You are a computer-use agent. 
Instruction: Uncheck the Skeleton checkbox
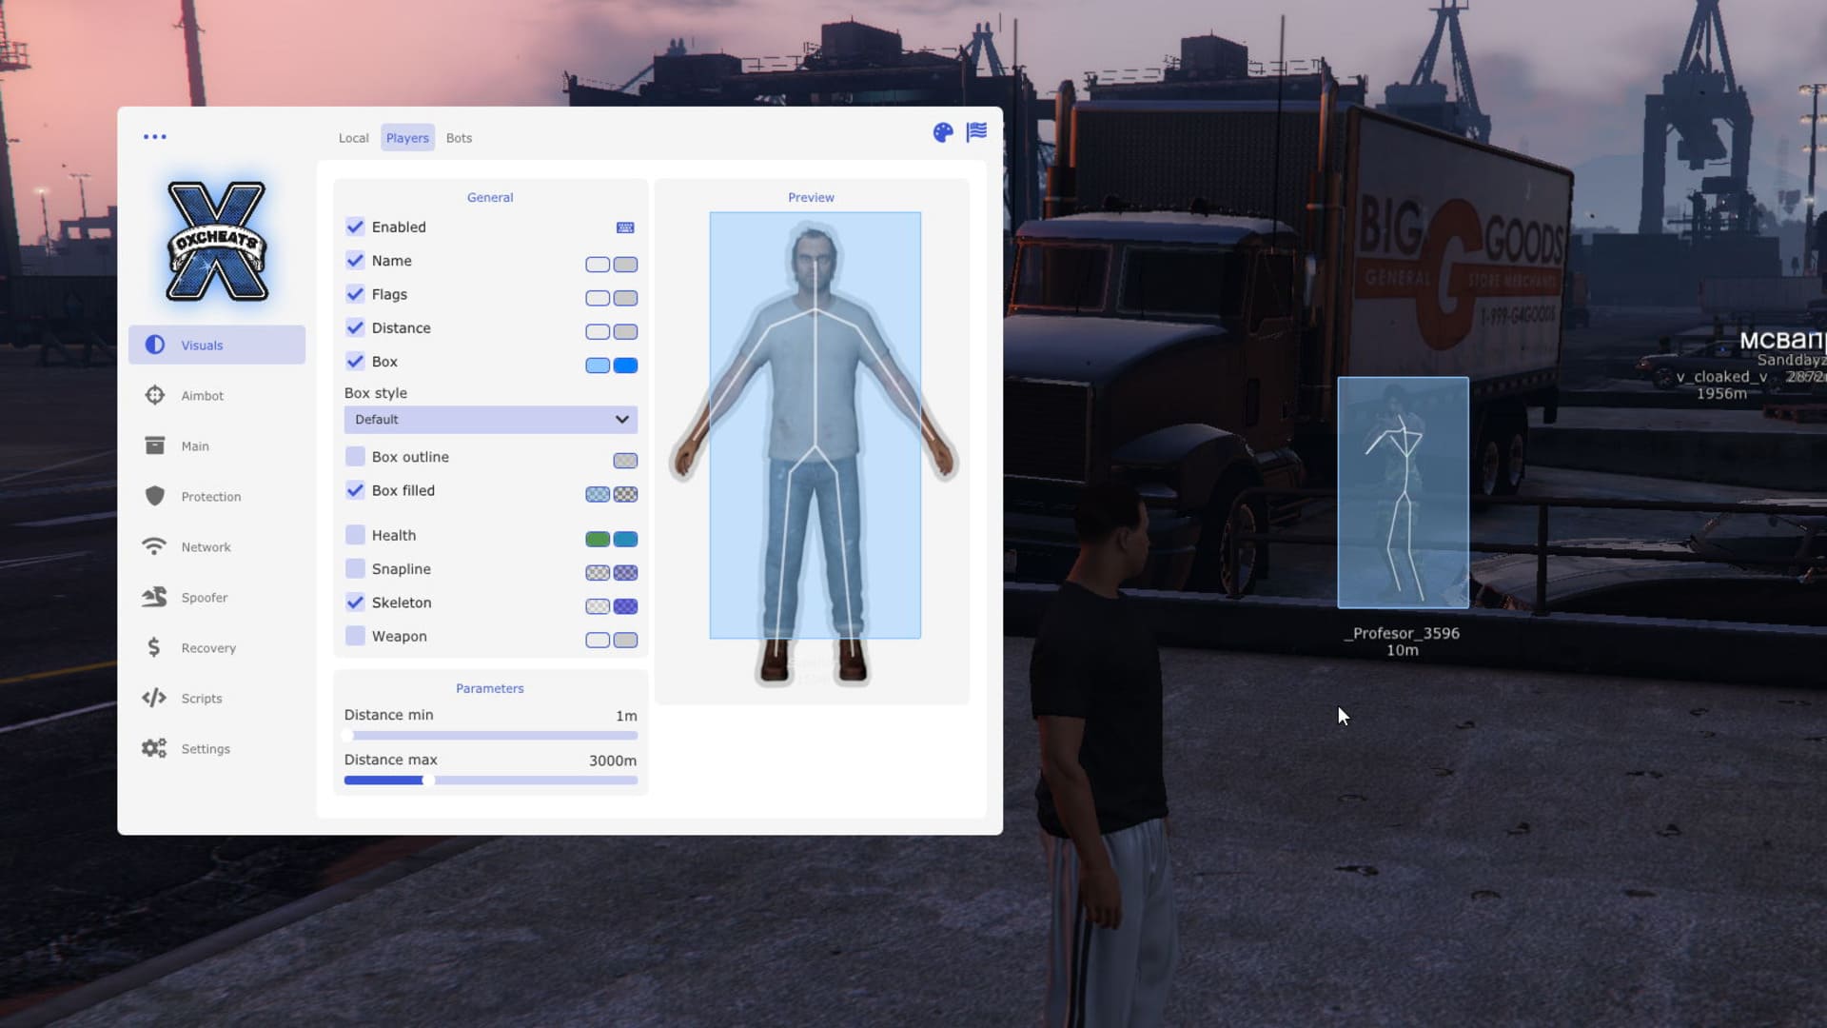coord(355,603)
